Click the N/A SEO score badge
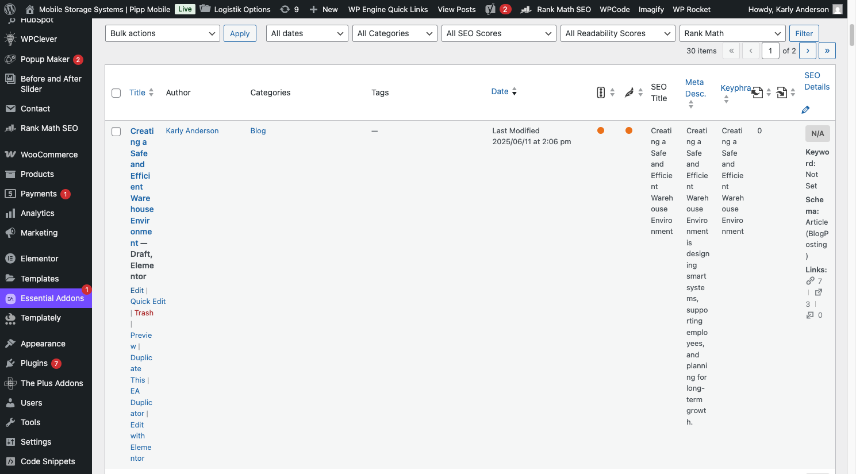This screenshot has height=474, width=856. (817, 134)
